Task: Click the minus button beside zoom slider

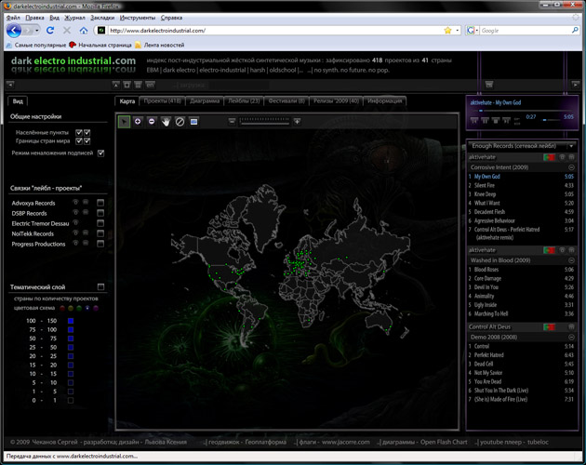Action: pyautogui.click(x=233, y=121)
